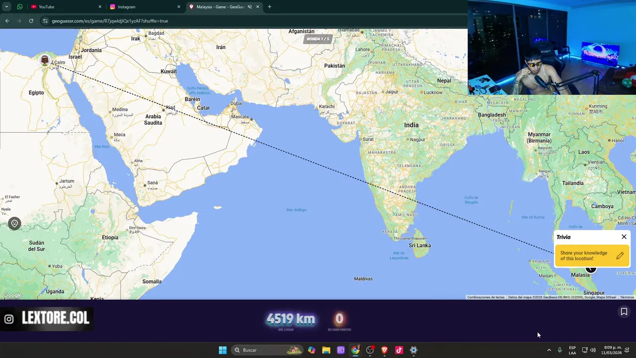Close the YouTube tab
This screenshot has width=636, height=358.
coord(100,7)
